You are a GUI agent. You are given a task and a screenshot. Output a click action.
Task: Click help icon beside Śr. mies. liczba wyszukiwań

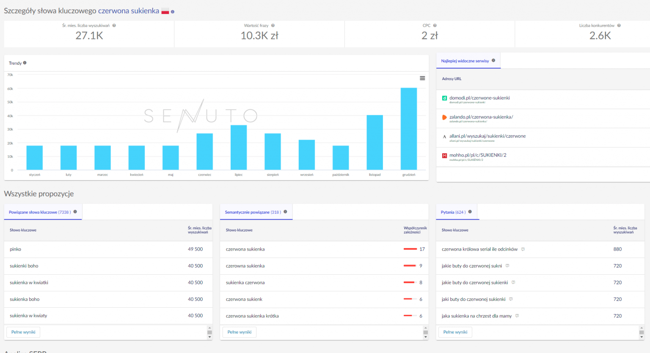[114, 25]
